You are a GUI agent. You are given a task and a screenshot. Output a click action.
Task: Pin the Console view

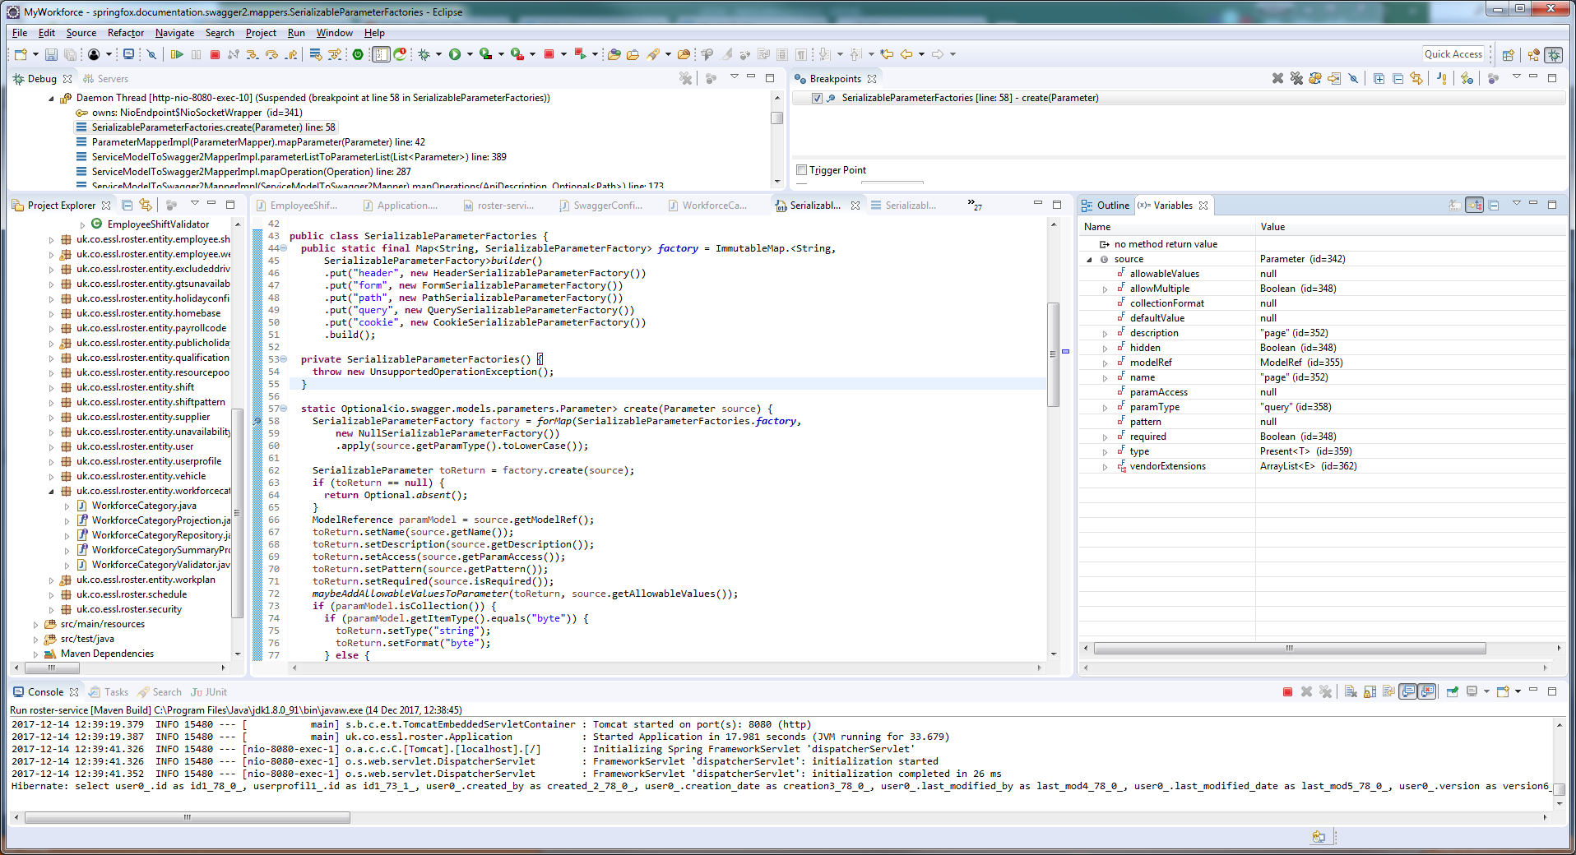pos(1453,692)
